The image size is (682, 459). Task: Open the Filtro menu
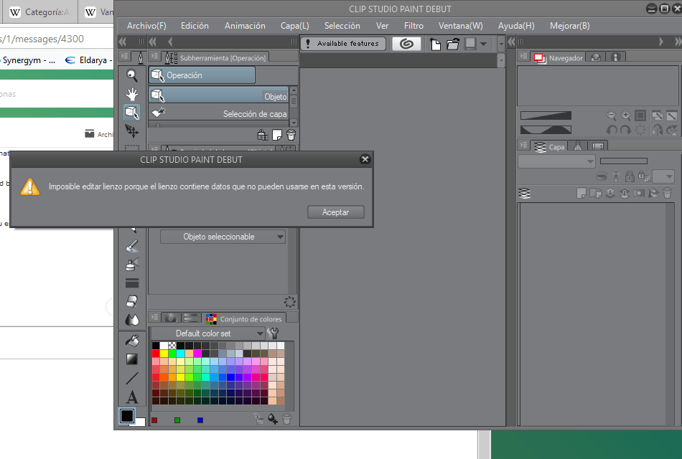click(414, 25)
